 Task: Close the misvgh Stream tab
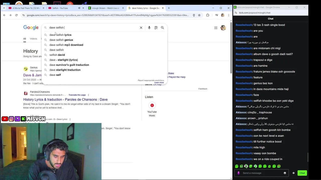(123, 8)
